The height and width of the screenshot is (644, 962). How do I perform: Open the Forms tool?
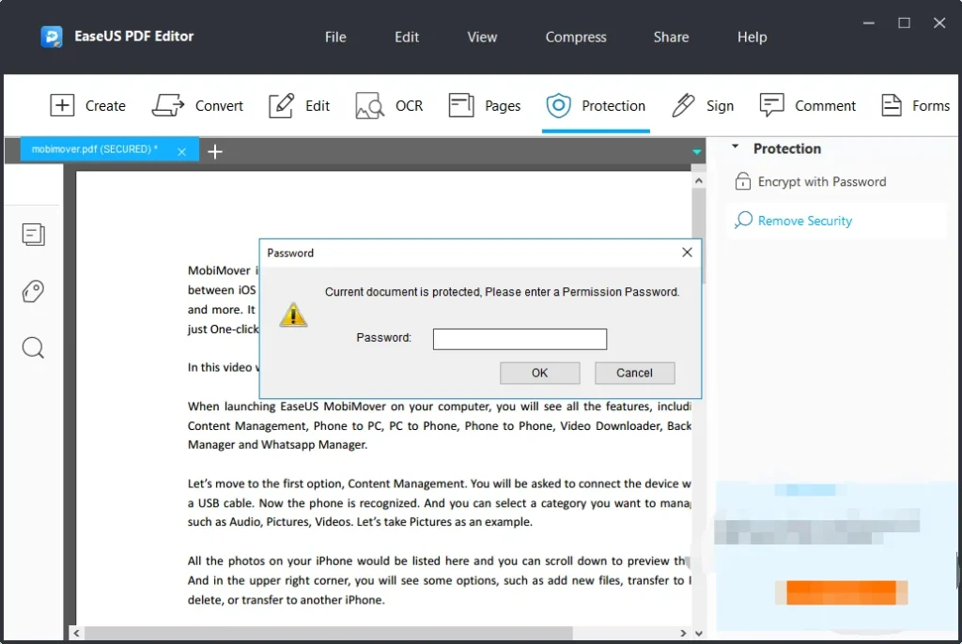click(915, 105)
